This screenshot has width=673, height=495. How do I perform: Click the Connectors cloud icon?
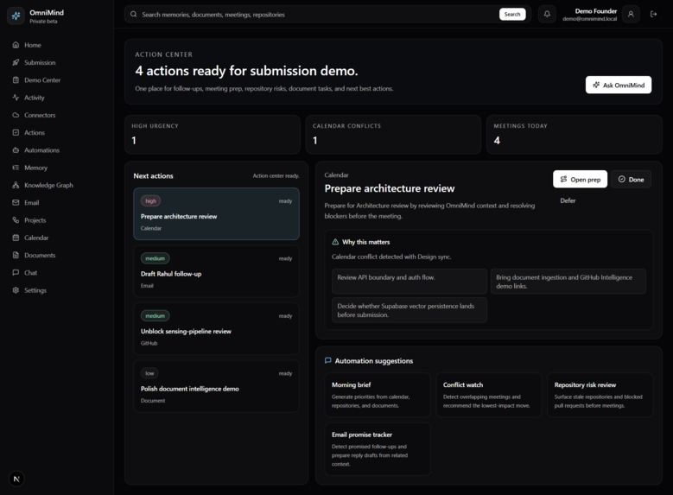tap(16, 115)
